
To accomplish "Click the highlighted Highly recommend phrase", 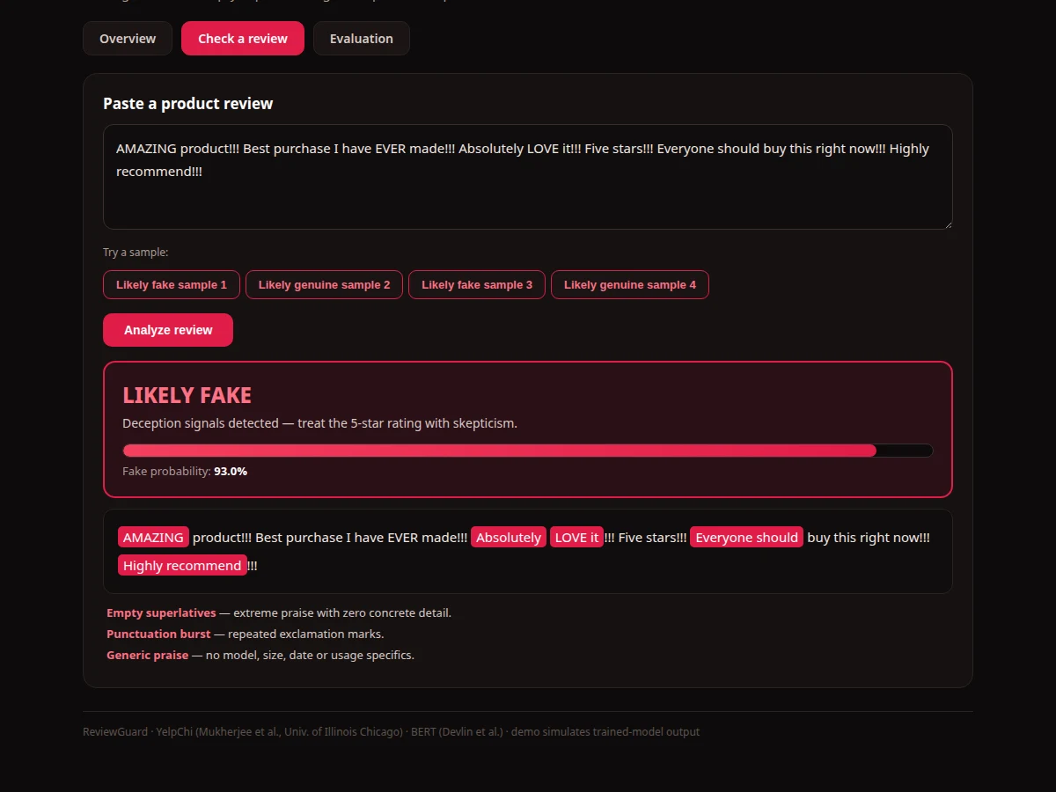I will (182, 566).
